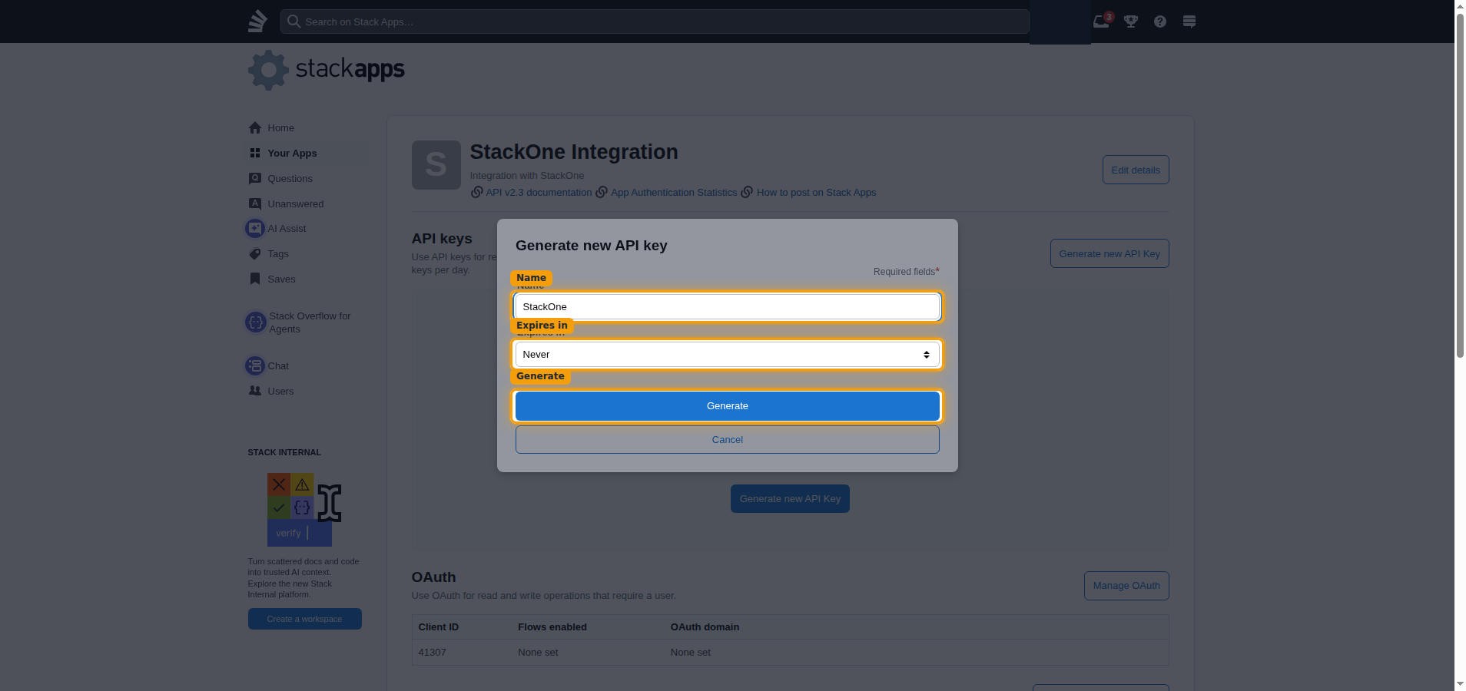
Task: Click the blue Generate button
Action: click(728, 406)
